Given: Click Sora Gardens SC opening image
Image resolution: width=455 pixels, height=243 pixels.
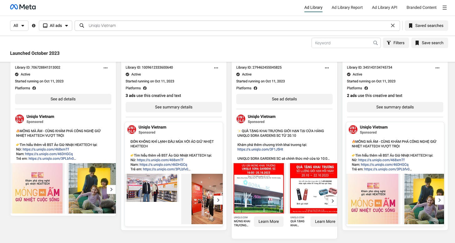Looking at the screenshot, I should 259,188.
